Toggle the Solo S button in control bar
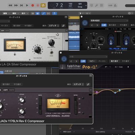Screen dimensions: 135x135 point(102,5)
